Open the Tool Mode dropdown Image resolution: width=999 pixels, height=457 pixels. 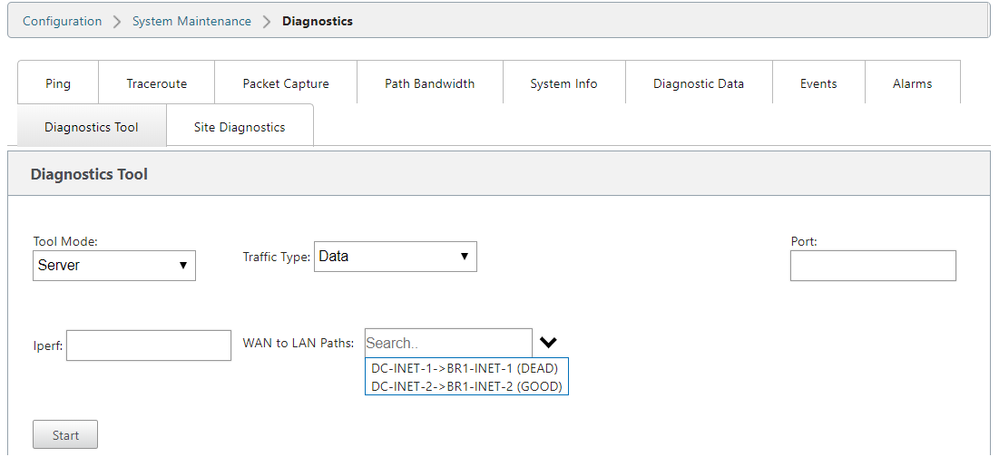[x=114, y=266]
